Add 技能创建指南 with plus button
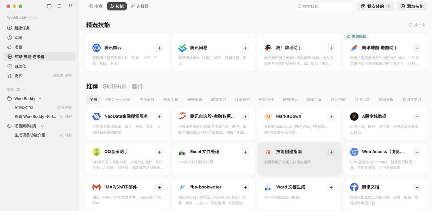This screenshot has width=432, height=211. point(331,152)
